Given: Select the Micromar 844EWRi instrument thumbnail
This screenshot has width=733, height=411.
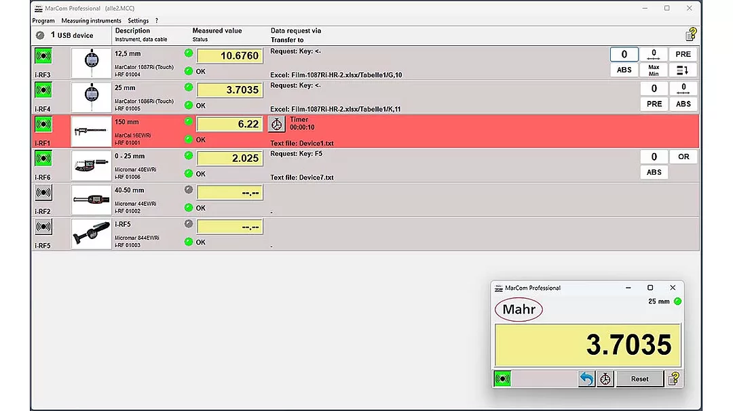Looking at the screenshot, I should 91,234.
